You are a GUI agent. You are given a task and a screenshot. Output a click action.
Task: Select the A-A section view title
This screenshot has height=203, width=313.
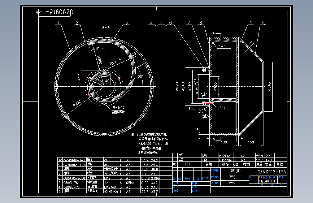[x=106, y=27]
